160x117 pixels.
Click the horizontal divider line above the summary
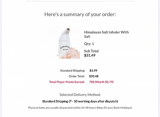click(80, 1)
